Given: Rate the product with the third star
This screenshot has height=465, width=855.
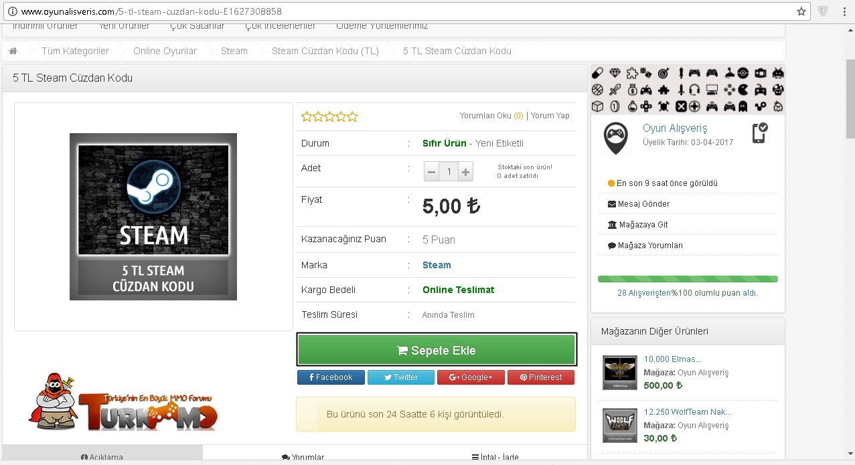Looking at the screenshot, I should tap(329, 116).
